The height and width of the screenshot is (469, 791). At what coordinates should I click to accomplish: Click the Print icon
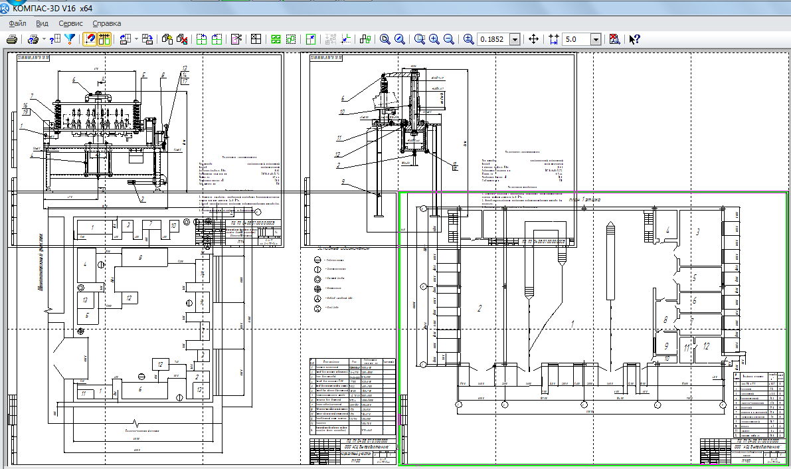click(x=12, y=39)
